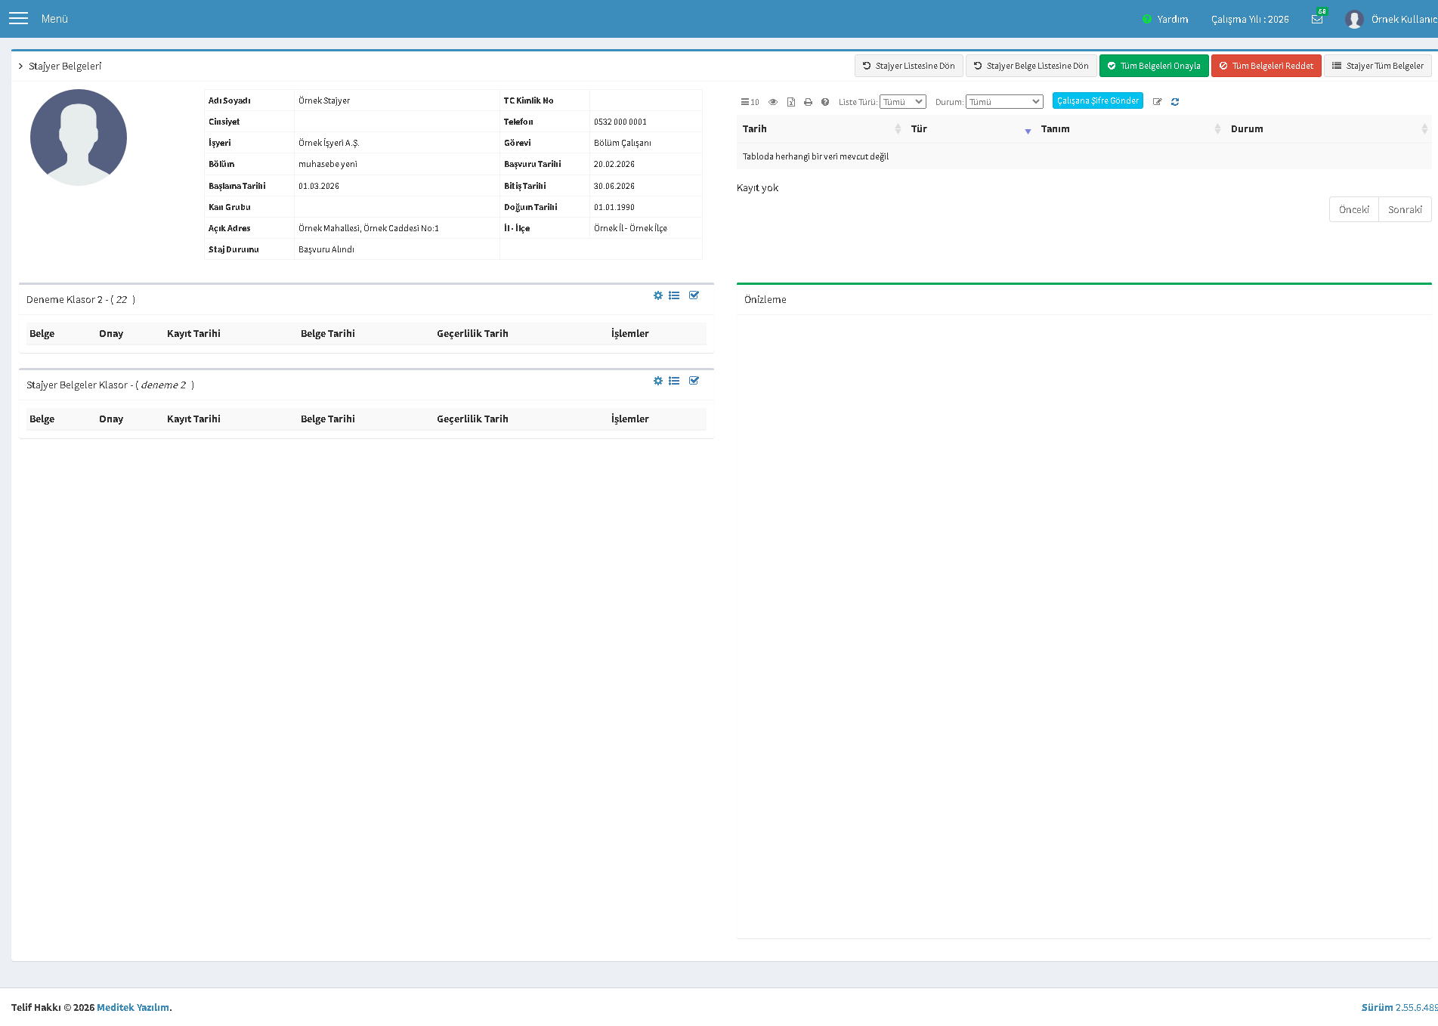Sort table by Durum column

coord(1328,129)
